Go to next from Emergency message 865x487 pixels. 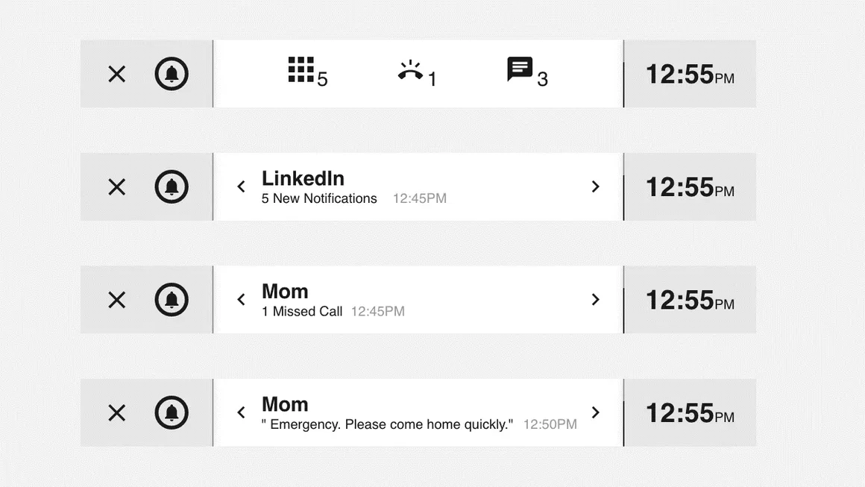[595, 412]
